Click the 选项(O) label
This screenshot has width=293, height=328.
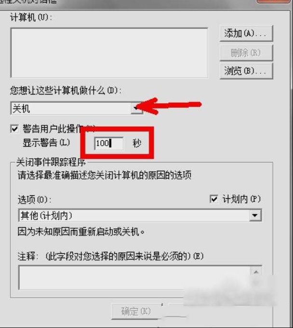point(35,200)
